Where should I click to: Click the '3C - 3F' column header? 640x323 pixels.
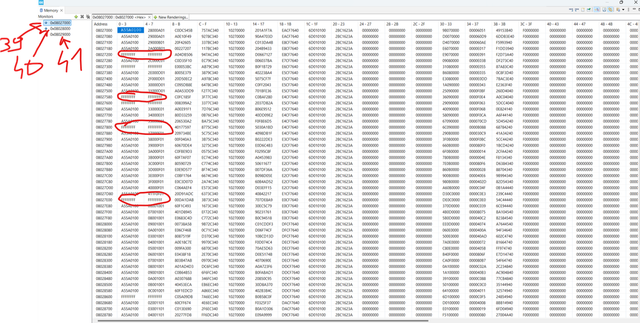[532, 24]
